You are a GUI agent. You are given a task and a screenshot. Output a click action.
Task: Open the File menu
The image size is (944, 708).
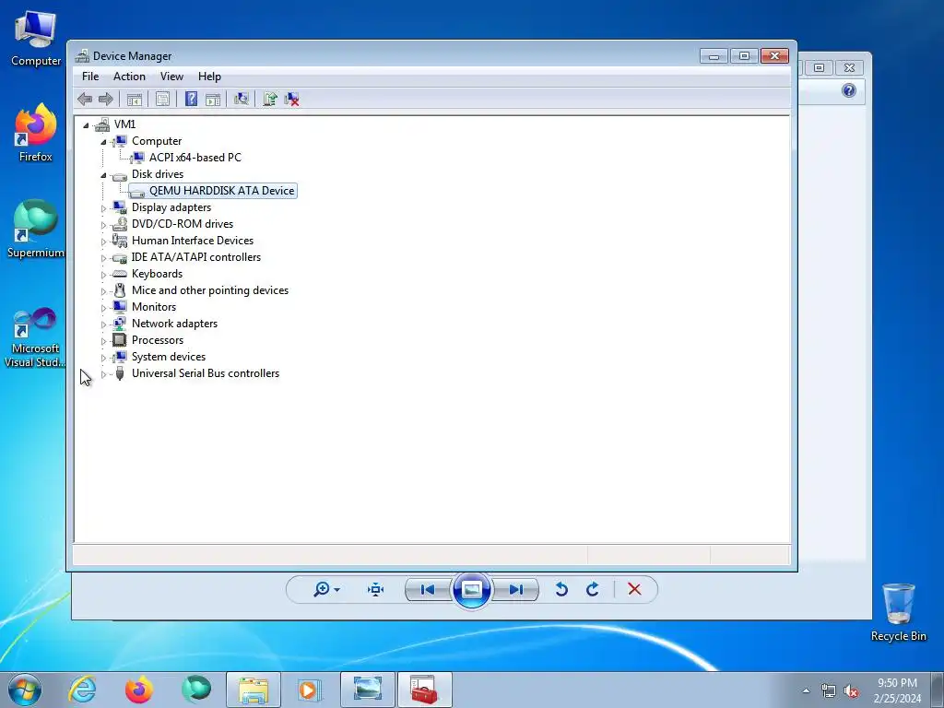point(90,77)
